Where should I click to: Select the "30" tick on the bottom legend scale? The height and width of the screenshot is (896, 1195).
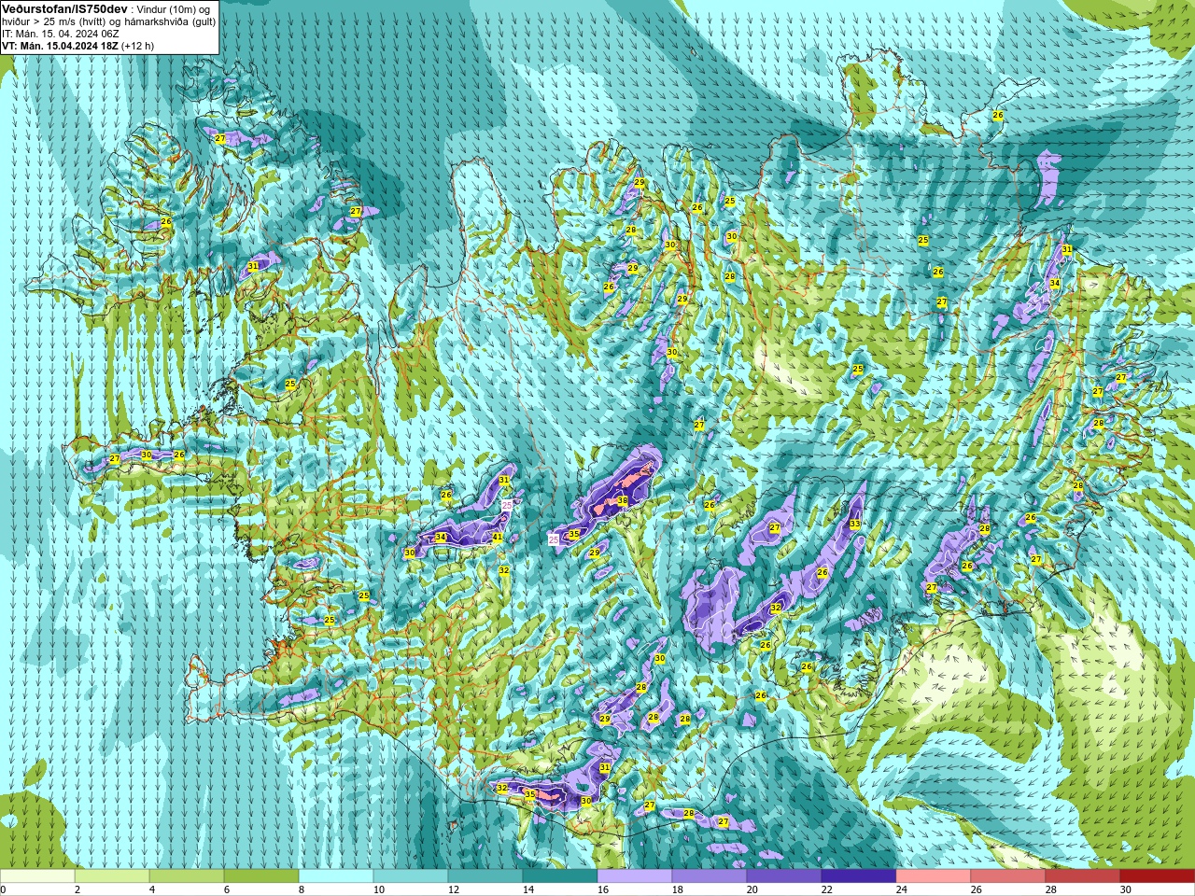point(1126,889)
